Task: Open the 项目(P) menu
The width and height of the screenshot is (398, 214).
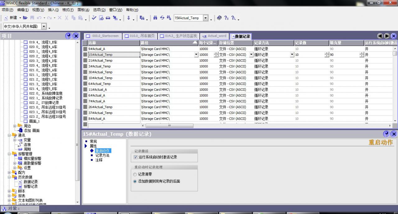Action: coord(7,10)
